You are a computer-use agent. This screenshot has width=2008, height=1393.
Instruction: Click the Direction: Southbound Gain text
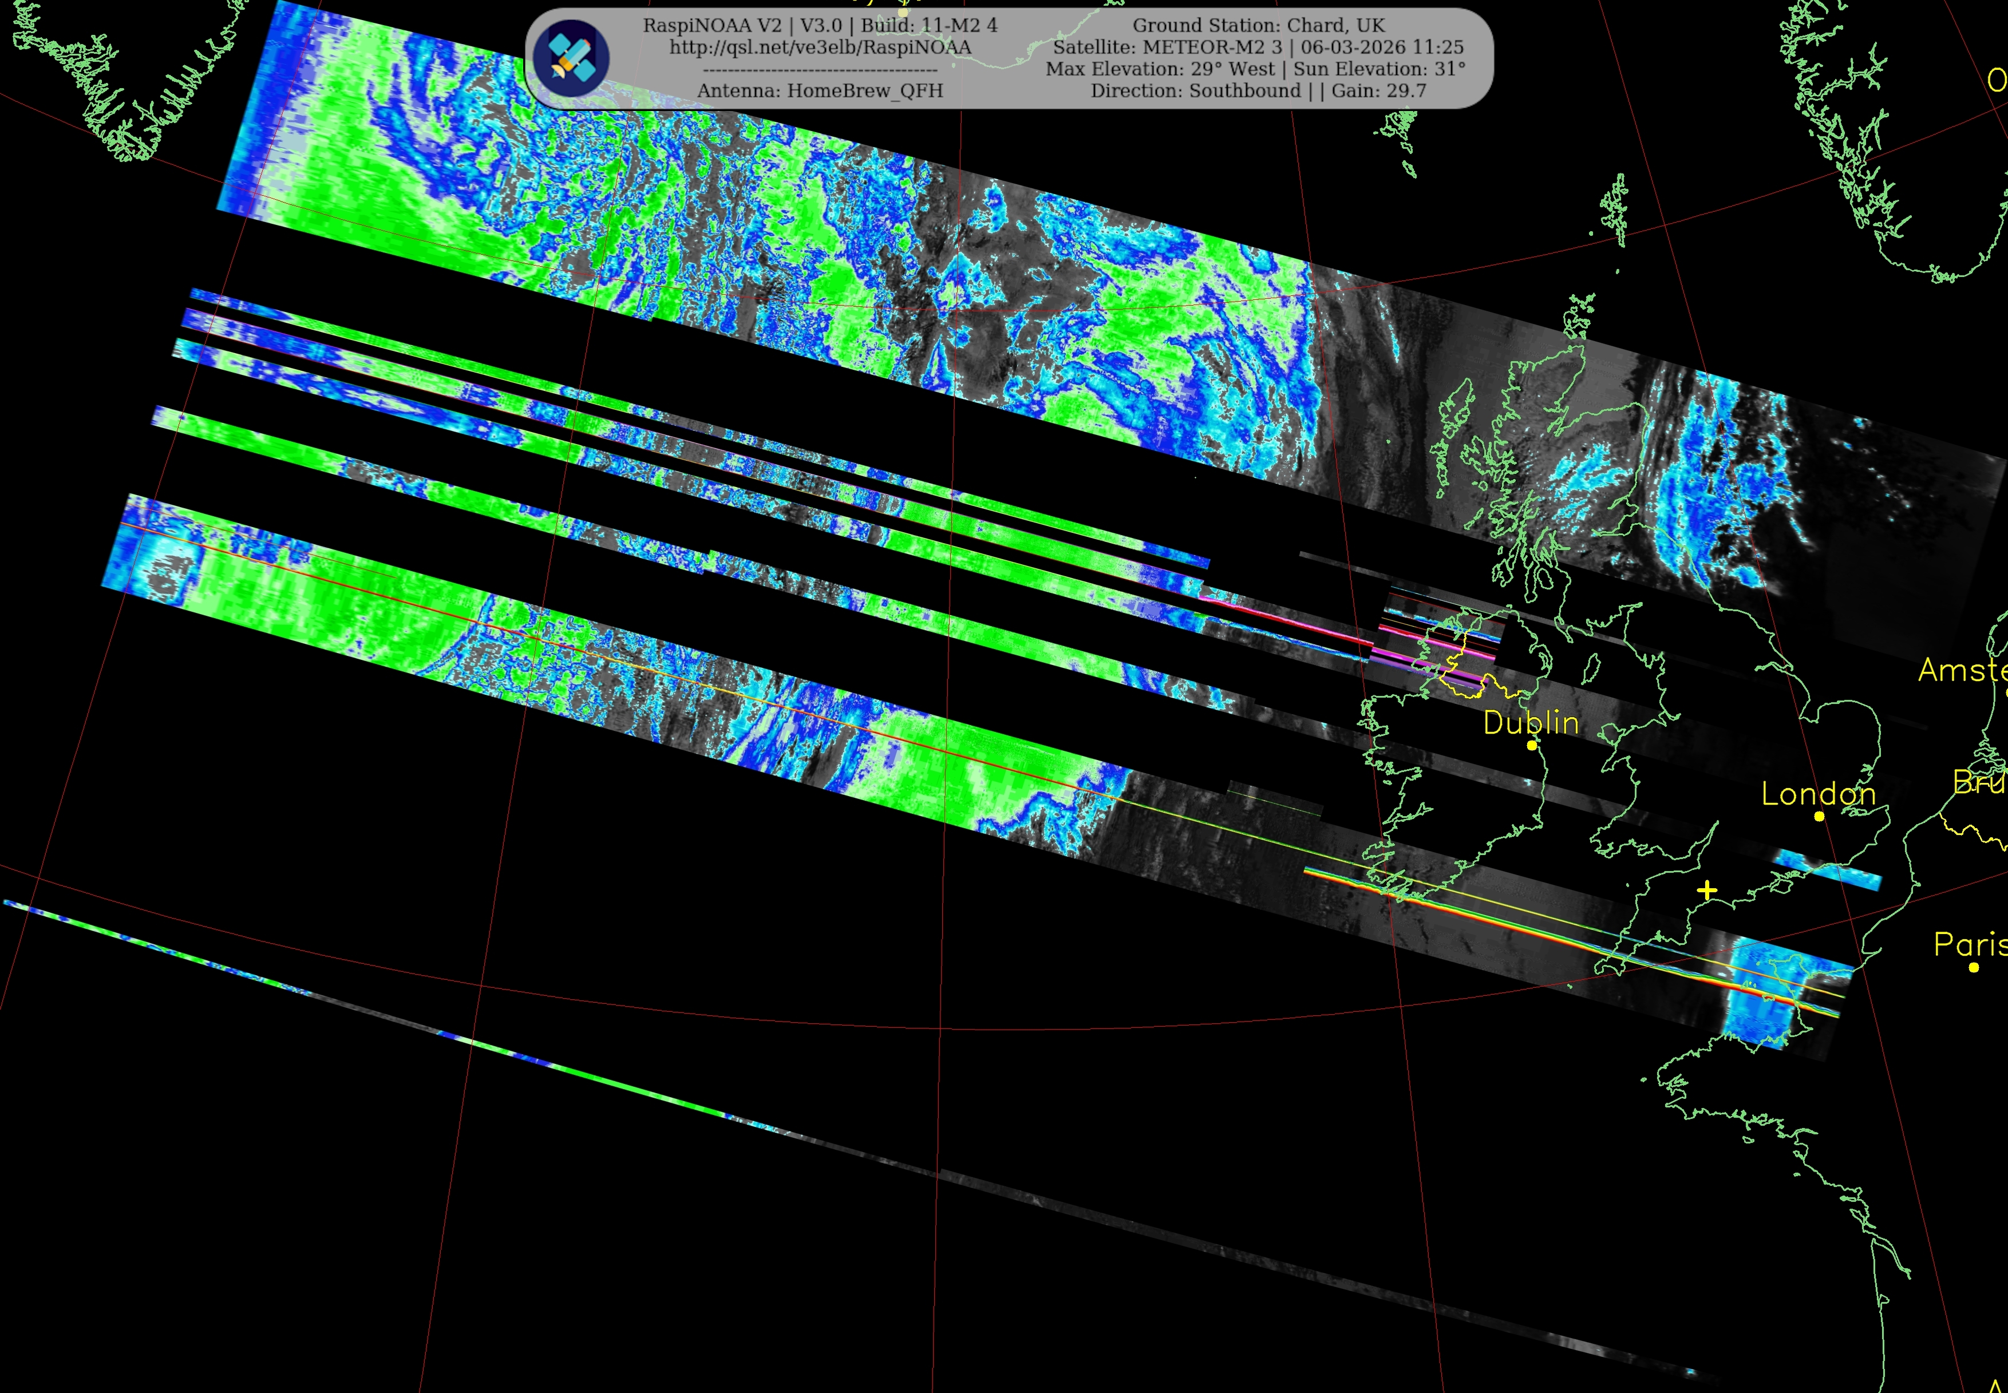(1258, 91)
